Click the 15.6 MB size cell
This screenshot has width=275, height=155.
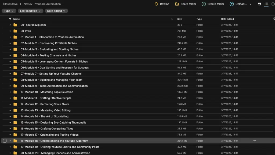(182, 104)
